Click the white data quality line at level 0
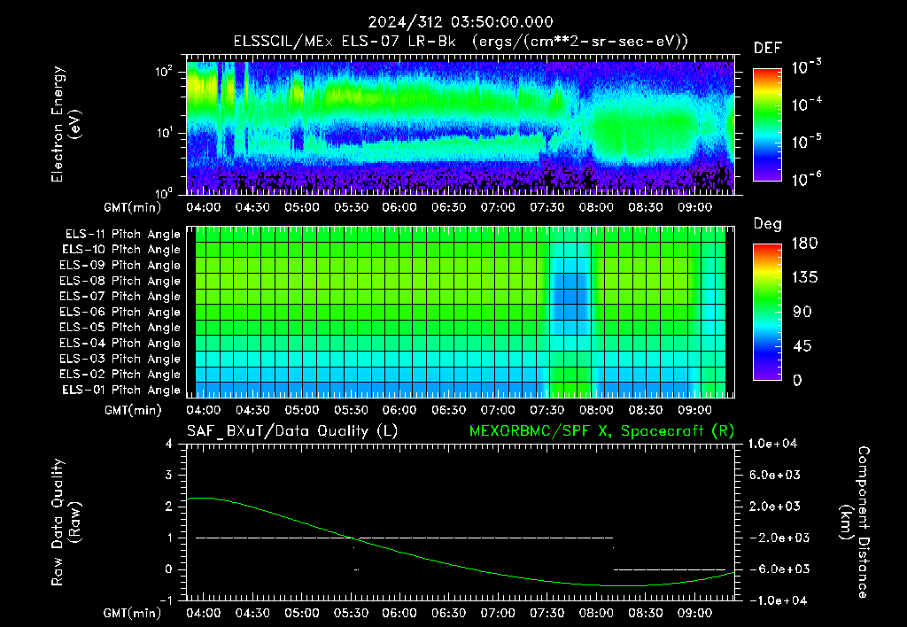The width and height of the screenshot is (907, 627). click(x=670, y=569)
